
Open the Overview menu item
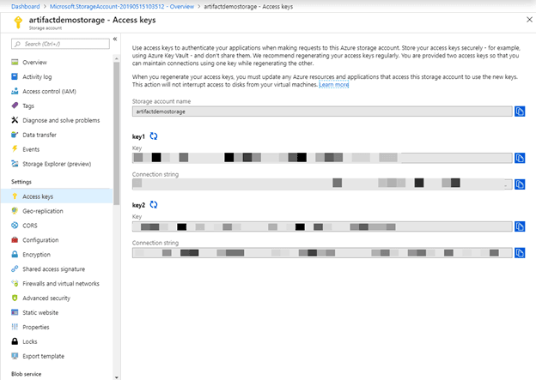click(x=34, y=62)
